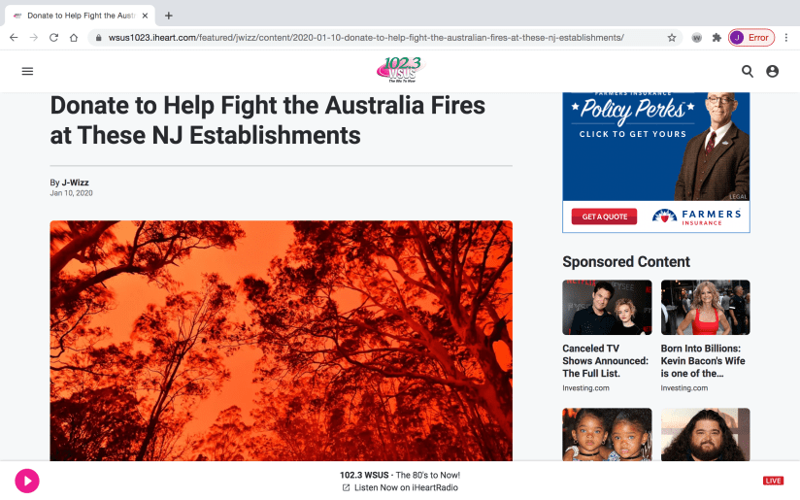
Task: Open the user account profile icon
Action: [x=773, y=72]
